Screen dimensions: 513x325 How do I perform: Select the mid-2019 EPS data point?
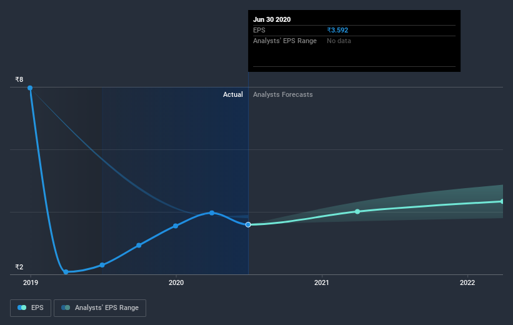click(x=102, y=265)
